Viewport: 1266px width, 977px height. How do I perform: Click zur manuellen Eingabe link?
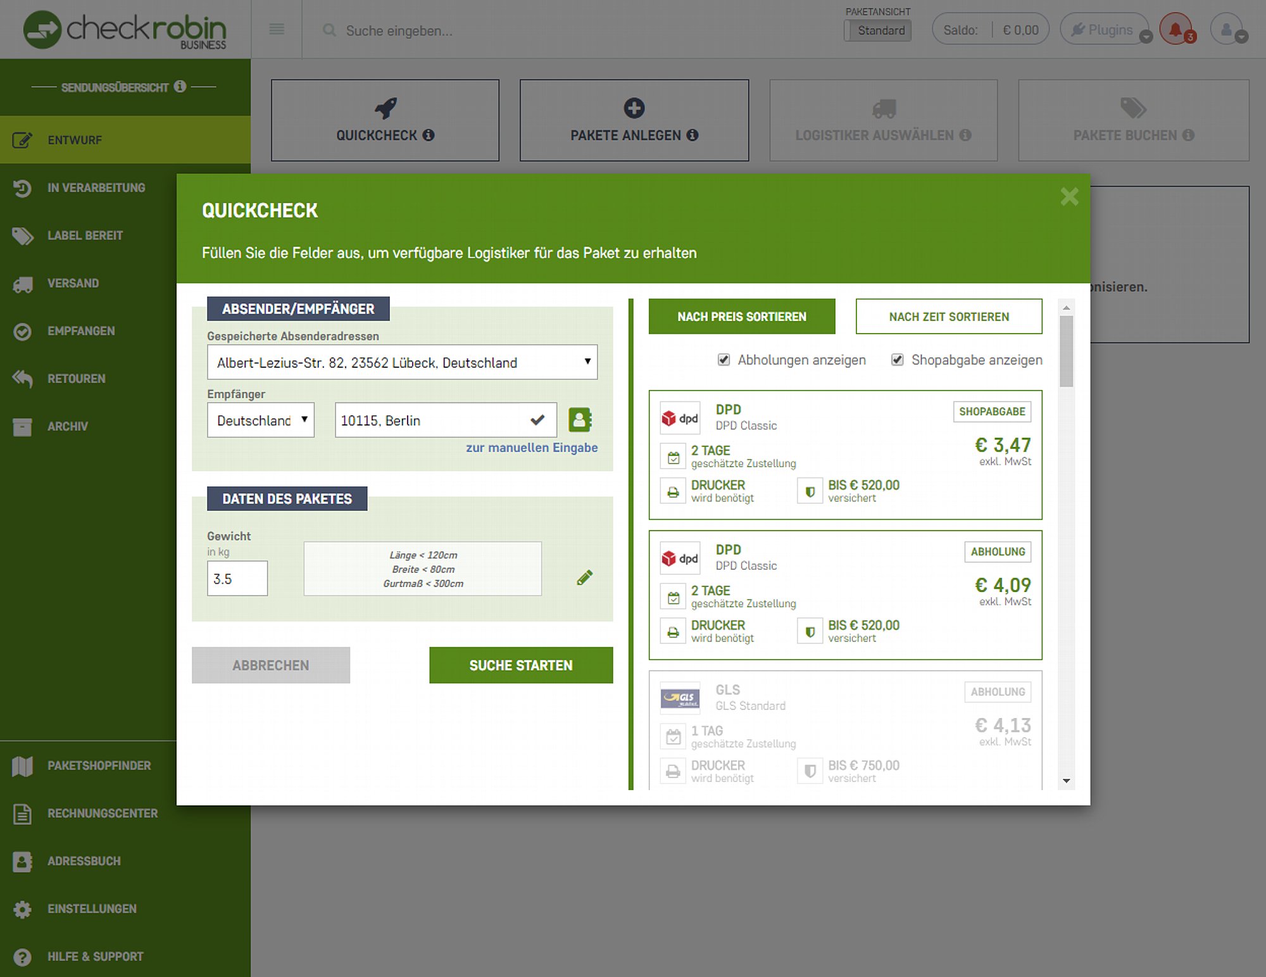(531, 448)
